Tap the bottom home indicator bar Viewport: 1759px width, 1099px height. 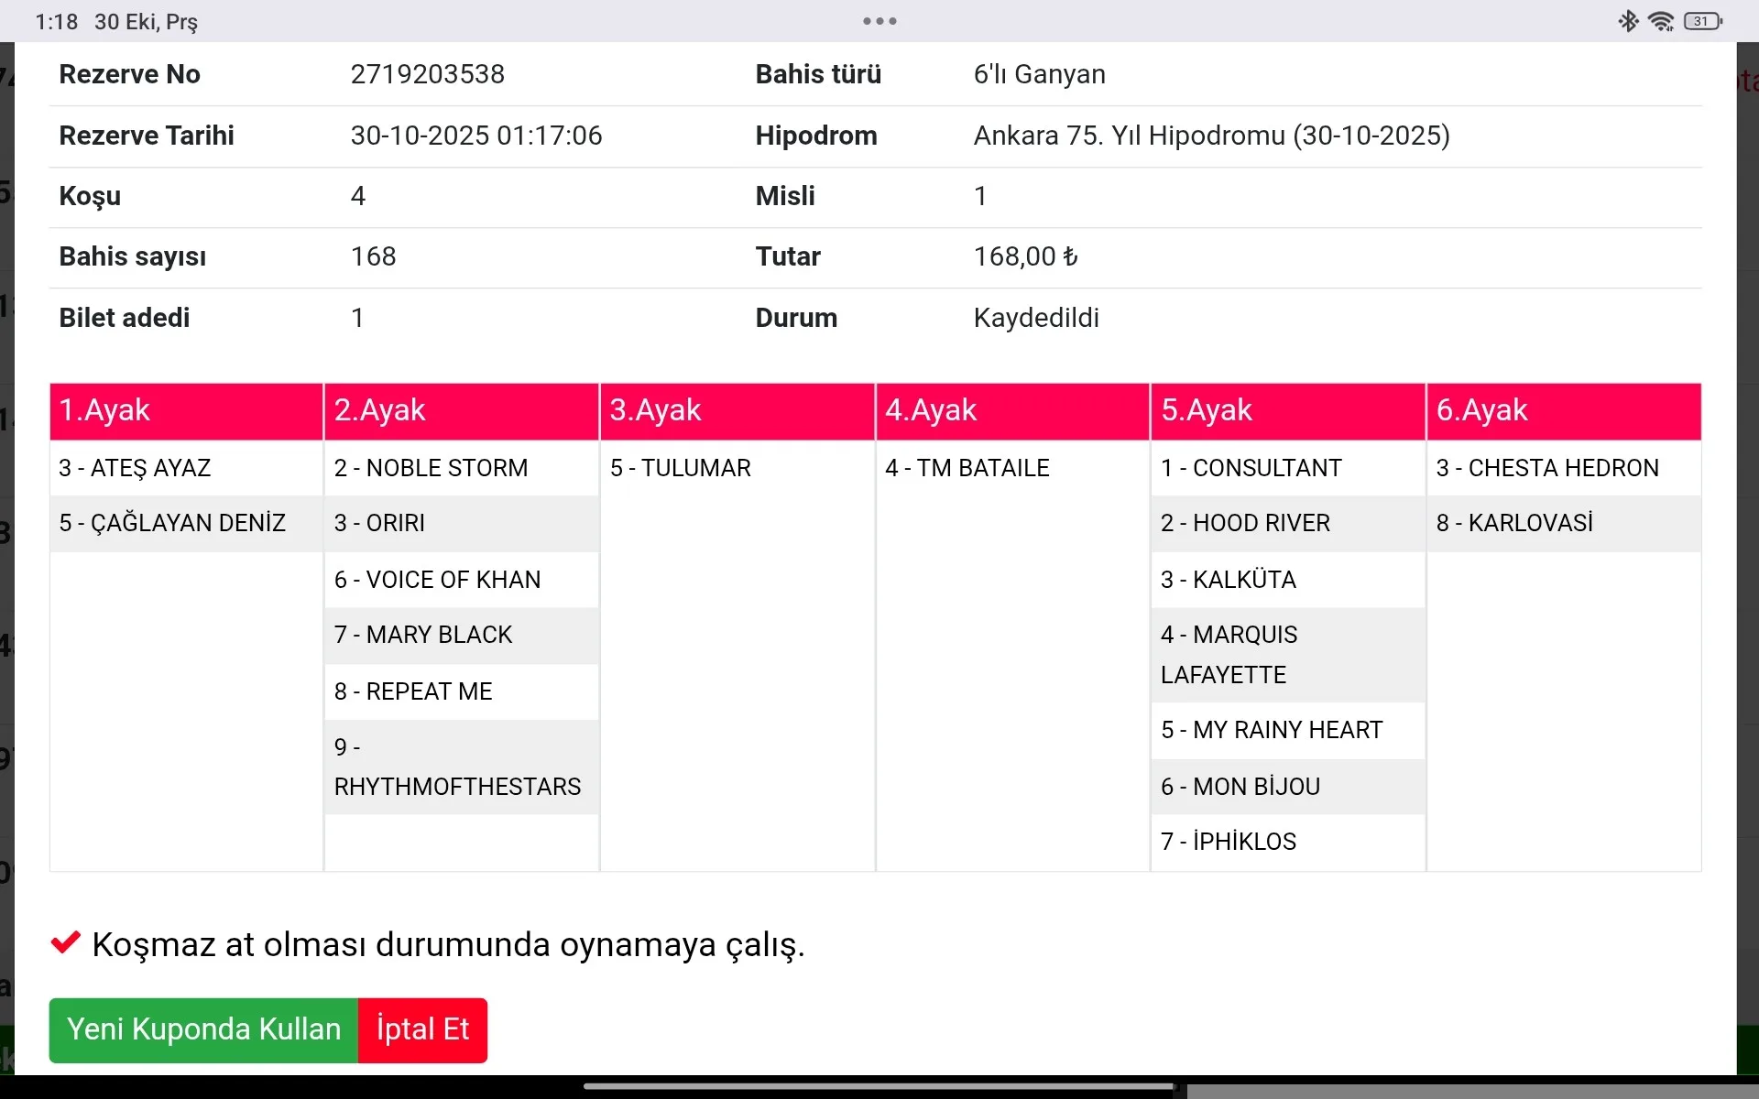879,1087
